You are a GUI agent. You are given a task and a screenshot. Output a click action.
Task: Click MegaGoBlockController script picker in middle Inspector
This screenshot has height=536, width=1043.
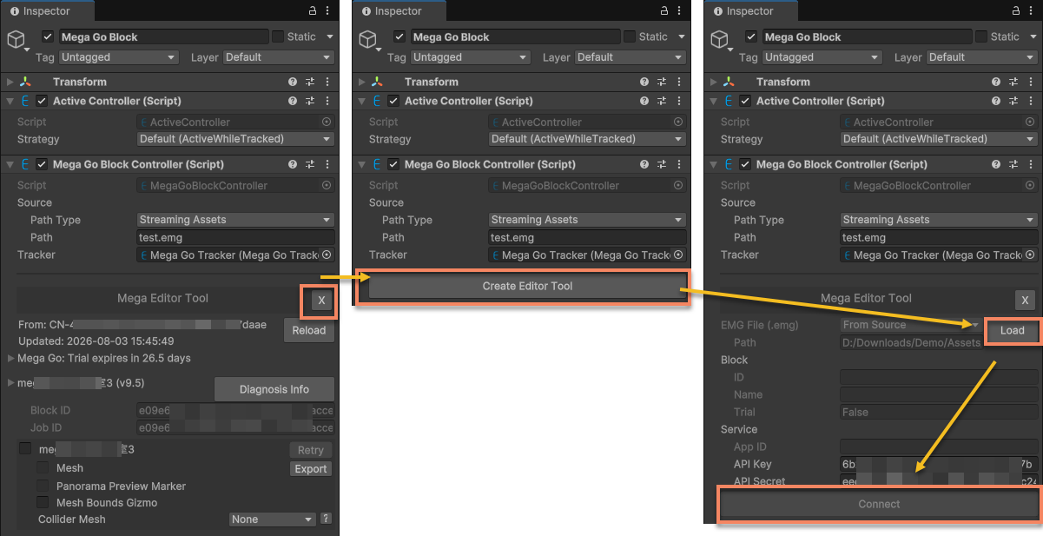(678, 186)
